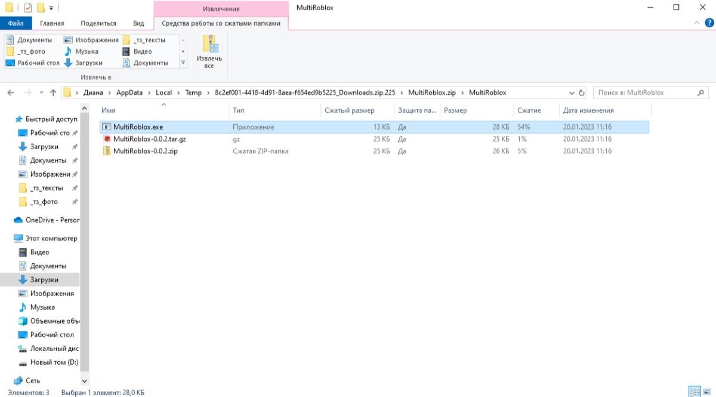Image resolution: width=716 pixels, height=397 pixels.
Task: Choose Видео in the Извлечь в gallery
Action: [x=137, y=51]
